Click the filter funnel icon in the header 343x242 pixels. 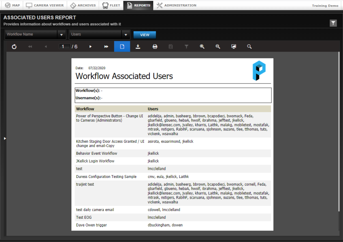[333, 23]
